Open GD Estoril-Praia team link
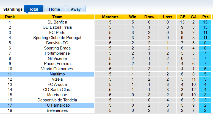Screen dimensions: 213x114 coord(57,27)
